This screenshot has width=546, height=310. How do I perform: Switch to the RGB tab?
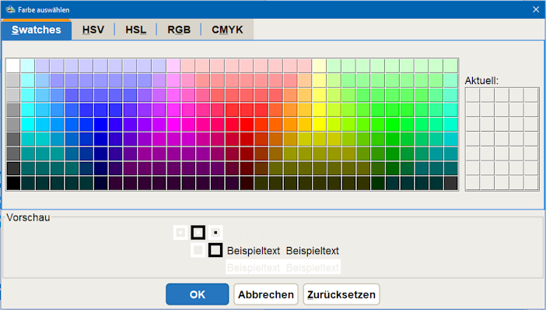(x=179, y=30)
